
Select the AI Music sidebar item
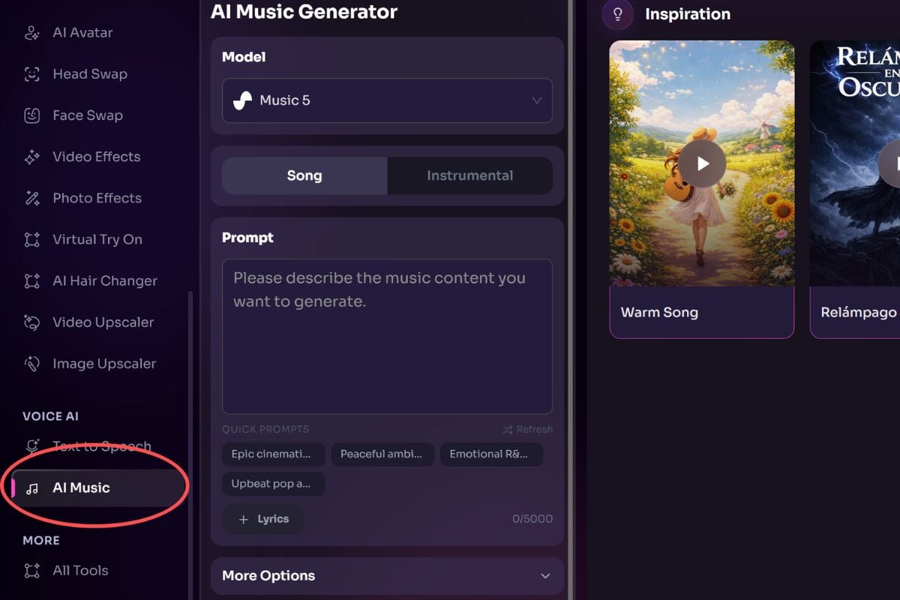coord(81,488)
